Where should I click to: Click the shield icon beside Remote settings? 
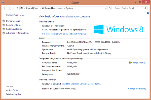point(4,25)
